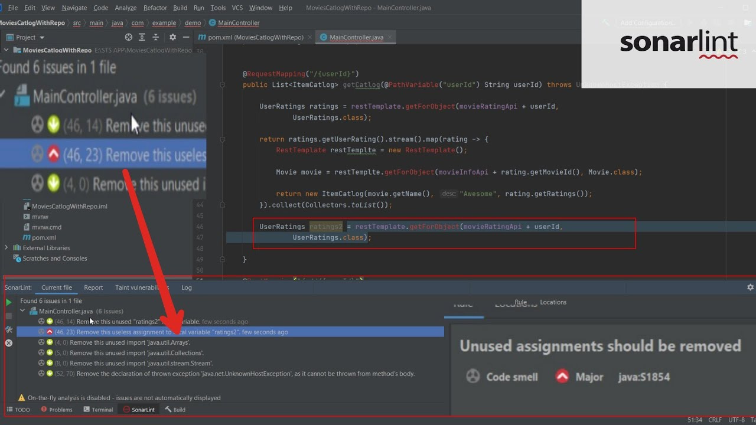Open Run menu
The height and width of the screenshot is (425, 756).
pos(198,8)
